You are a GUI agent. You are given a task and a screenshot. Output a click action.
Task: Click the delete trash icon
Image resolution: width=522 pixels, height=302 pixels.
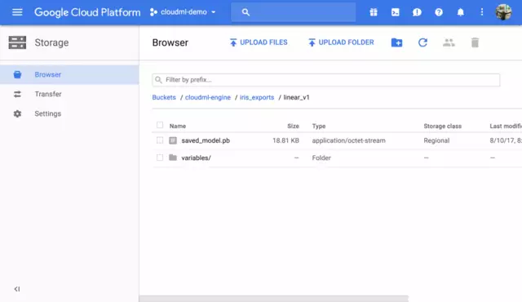475,42
